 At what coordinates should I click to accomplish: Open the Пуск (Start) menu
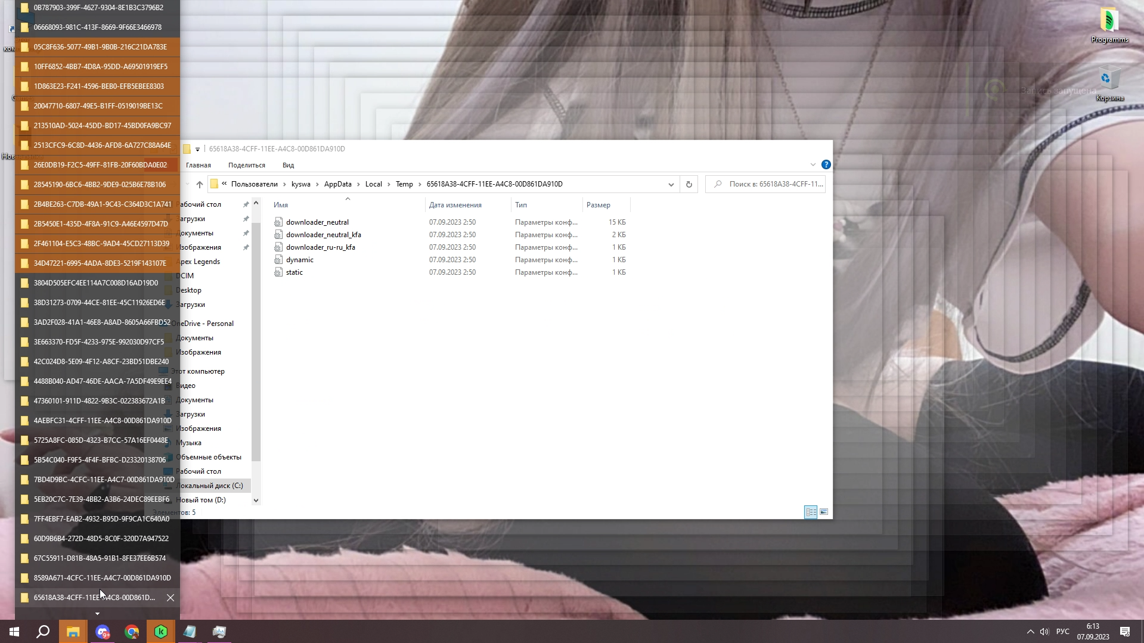click(13, 631)
